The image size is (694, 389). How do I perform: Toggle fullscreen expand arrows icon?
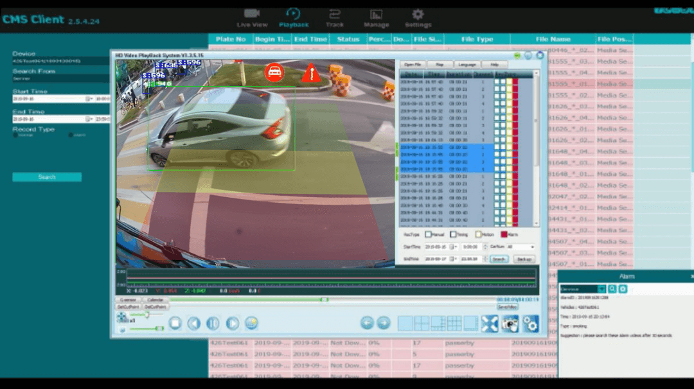(x=490, y=324)
